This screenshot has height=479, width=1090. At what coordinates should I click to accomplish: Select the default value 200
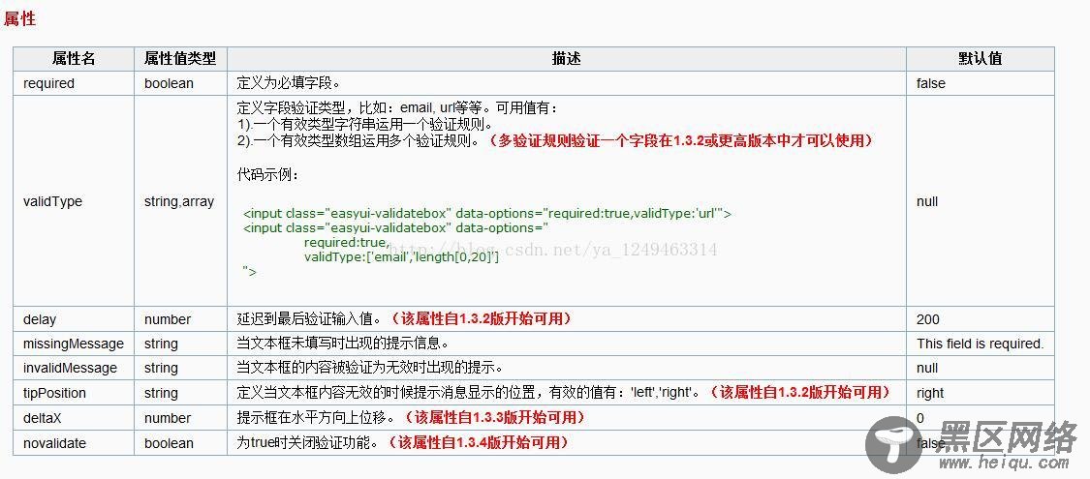928,320
